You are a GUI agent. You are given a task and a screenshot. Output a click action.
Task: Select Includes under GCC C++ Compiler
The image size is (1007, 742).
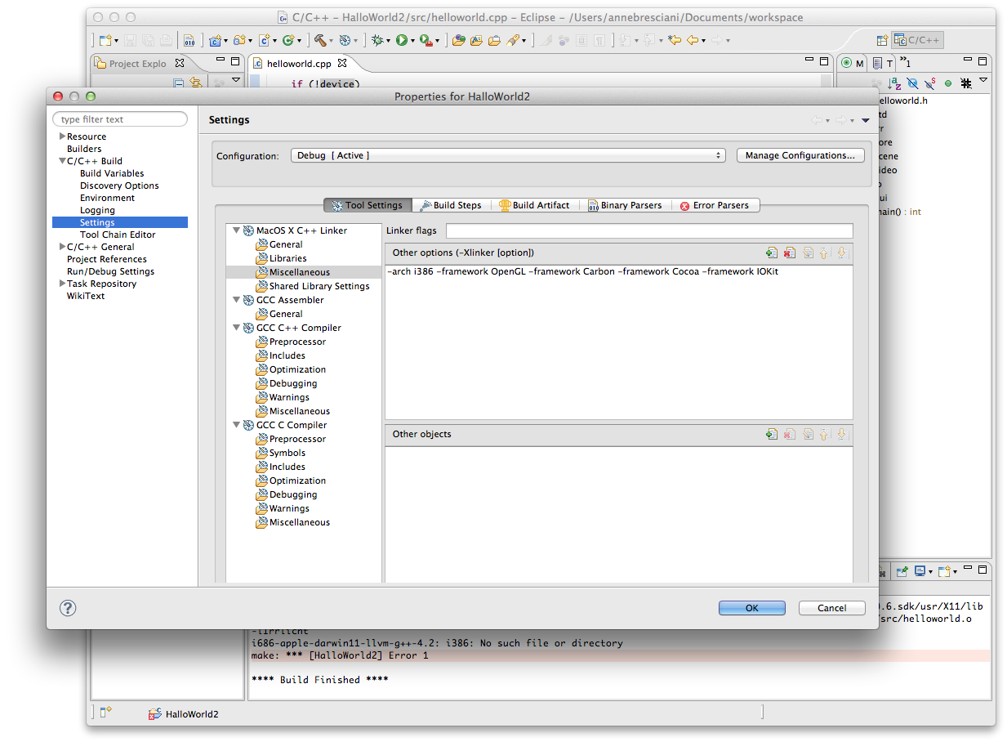pyautogui.click(x=287, y=355)
